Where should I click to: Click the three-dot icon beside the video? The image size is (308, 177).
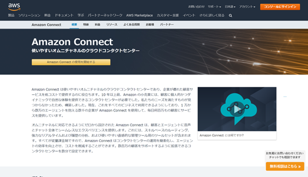click(285, 97)
